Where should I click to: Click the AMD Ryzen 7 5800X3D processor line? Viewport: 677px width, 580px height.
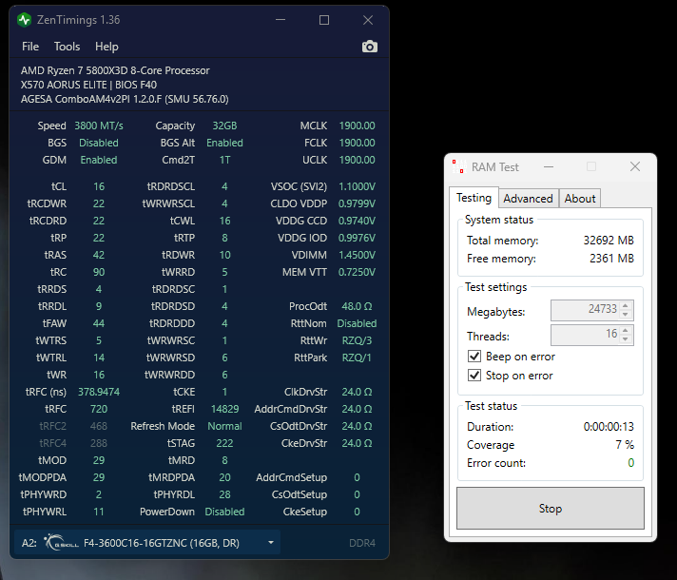pos(115,70)
